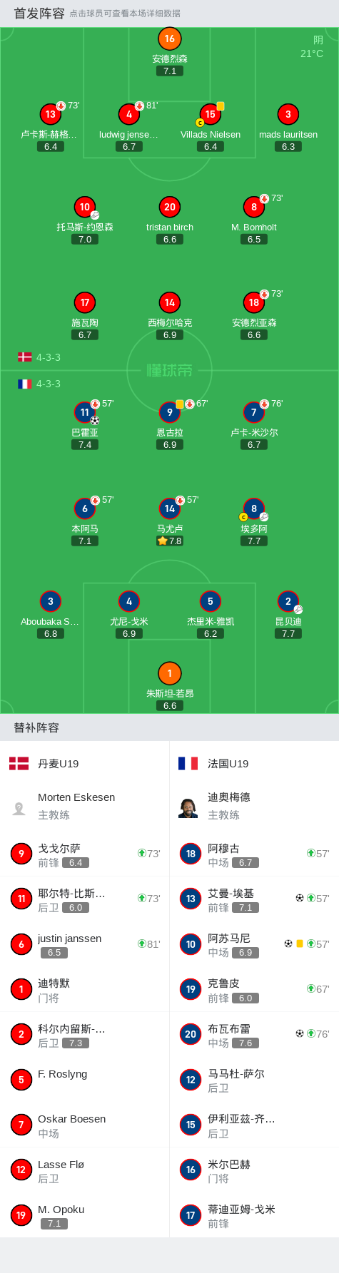The height and width of the screenshot is (1273, 339).
Task: Open tristan birch number 20 details
Action: coord(170,207)
